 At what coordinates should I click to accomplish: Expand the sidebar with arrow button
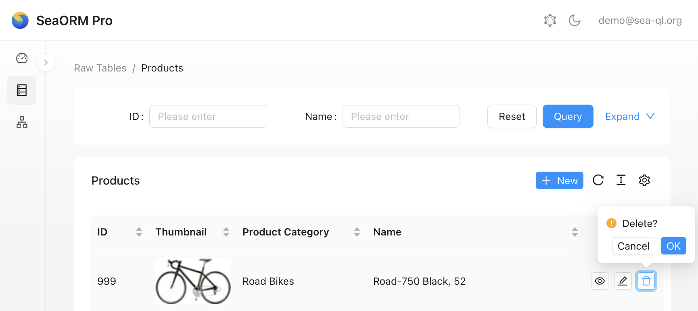pos(46,63)
